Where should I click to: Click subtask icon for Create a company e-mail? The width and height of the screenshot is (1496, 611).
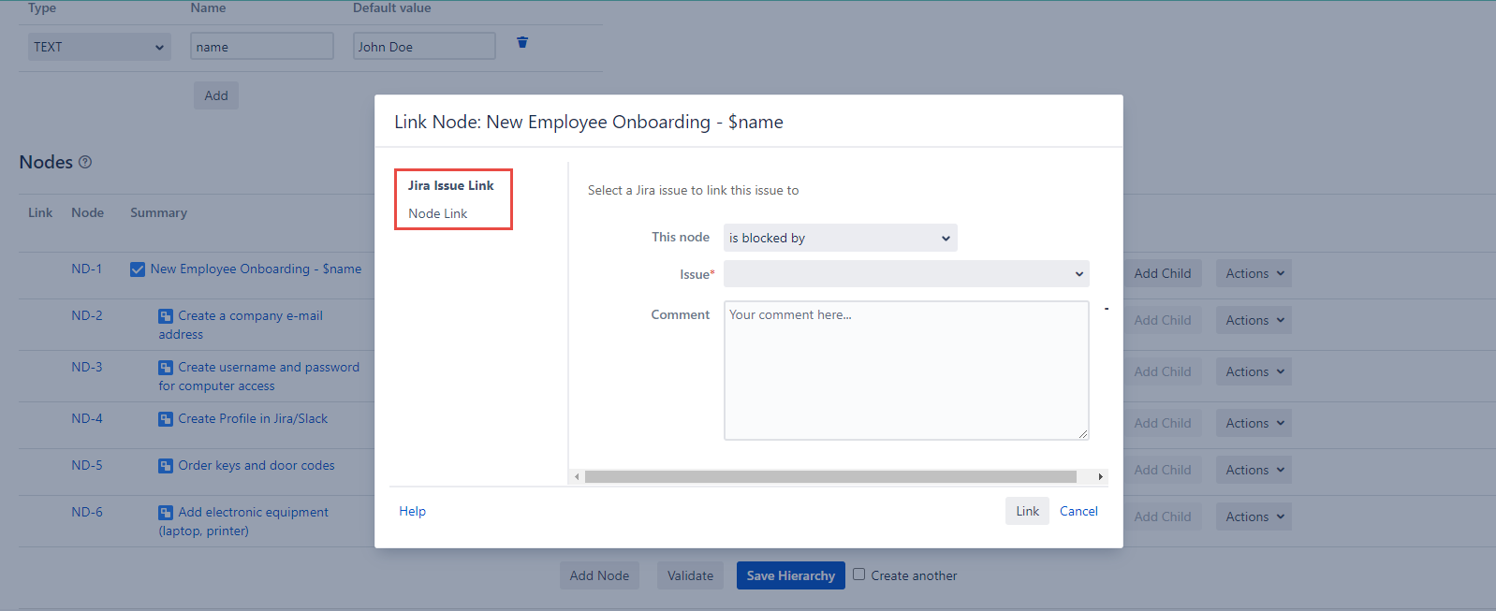point(166,316)
